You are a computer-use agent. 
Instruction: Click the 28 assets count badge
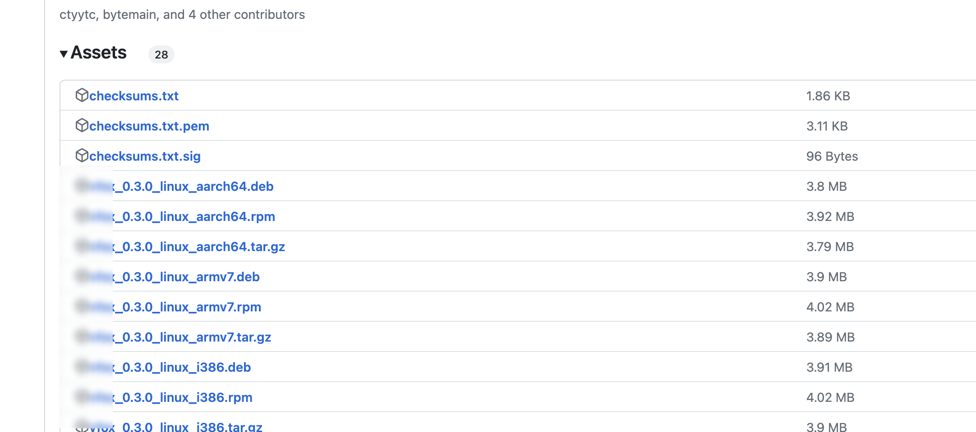tap(161, 54)
